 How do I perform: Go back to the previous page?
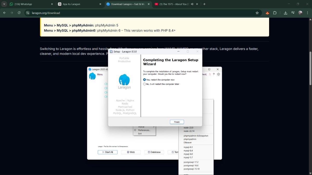[x=4, y=13]
